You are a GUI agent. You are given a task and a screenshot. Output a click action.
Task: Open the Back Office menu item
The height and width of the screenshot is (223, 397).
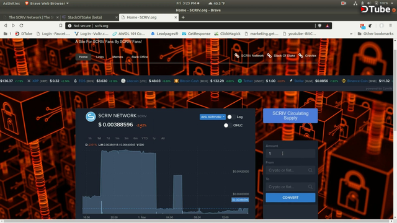click(x=140, y=57)
